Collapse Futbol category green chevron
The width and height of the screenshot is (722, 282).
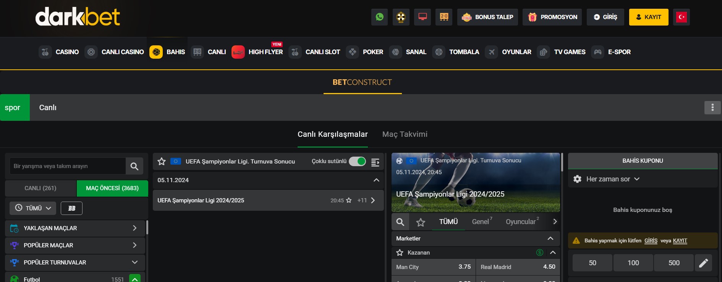coord(135,278)
